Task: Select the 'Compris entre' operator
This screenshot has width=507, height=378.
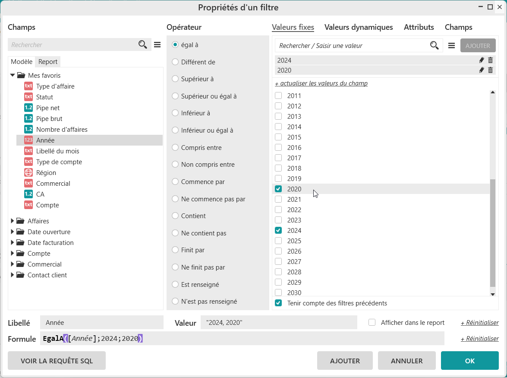Action: 175,148
